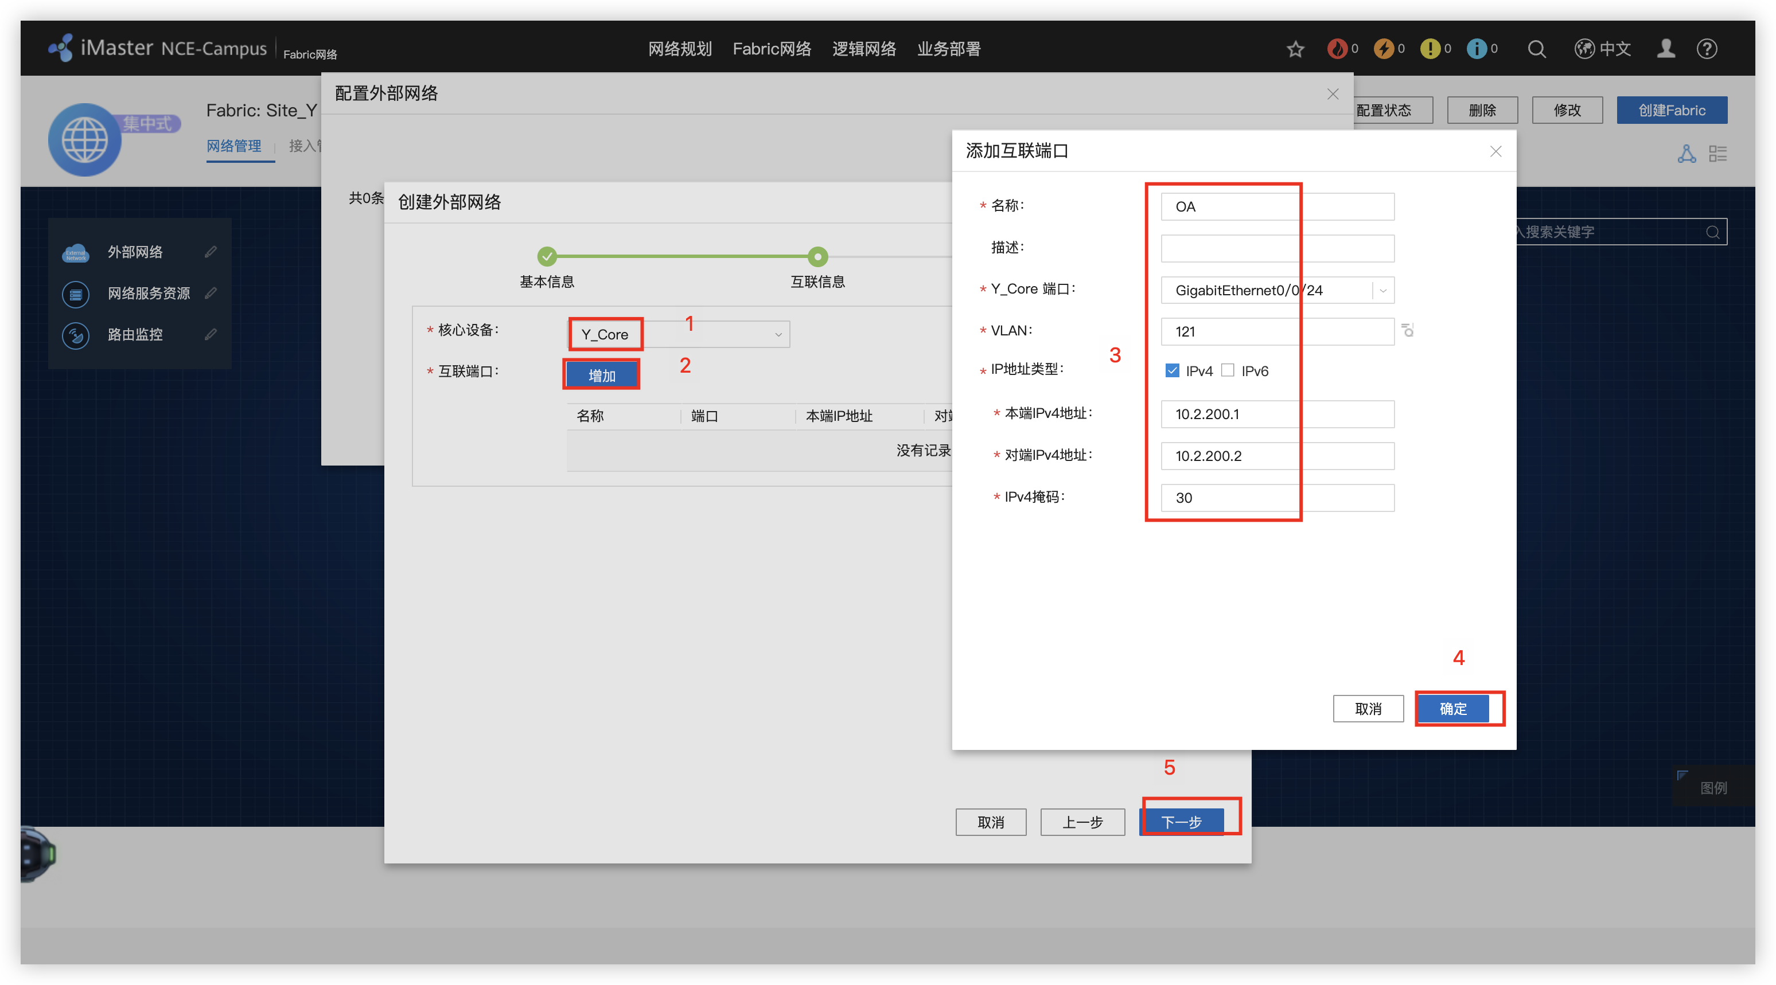Open the user account icon
The width and height of the screenshot is (1776, 985).
1666,49
